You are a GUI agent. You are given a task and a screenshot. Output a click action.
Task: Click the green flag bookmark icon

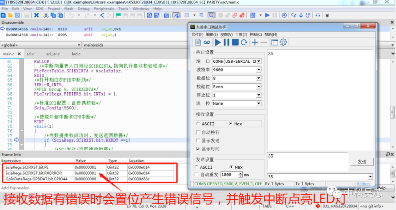(x=118, y=15)
